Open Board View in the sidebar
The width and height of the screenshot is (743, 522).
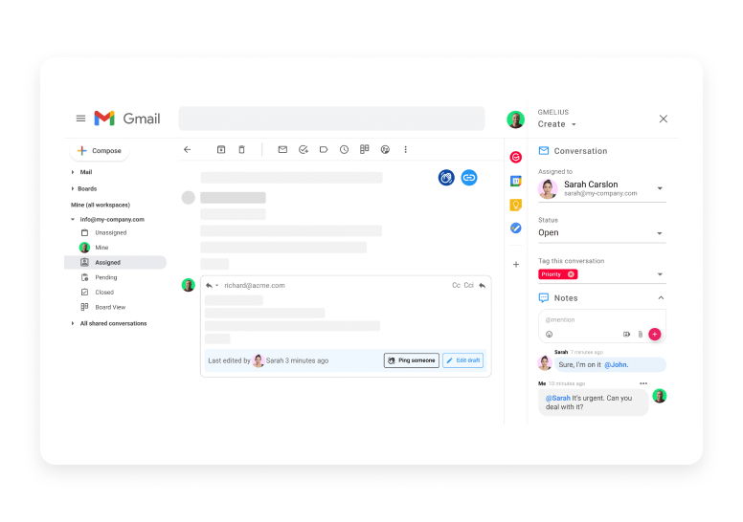[x=109, y=307]
